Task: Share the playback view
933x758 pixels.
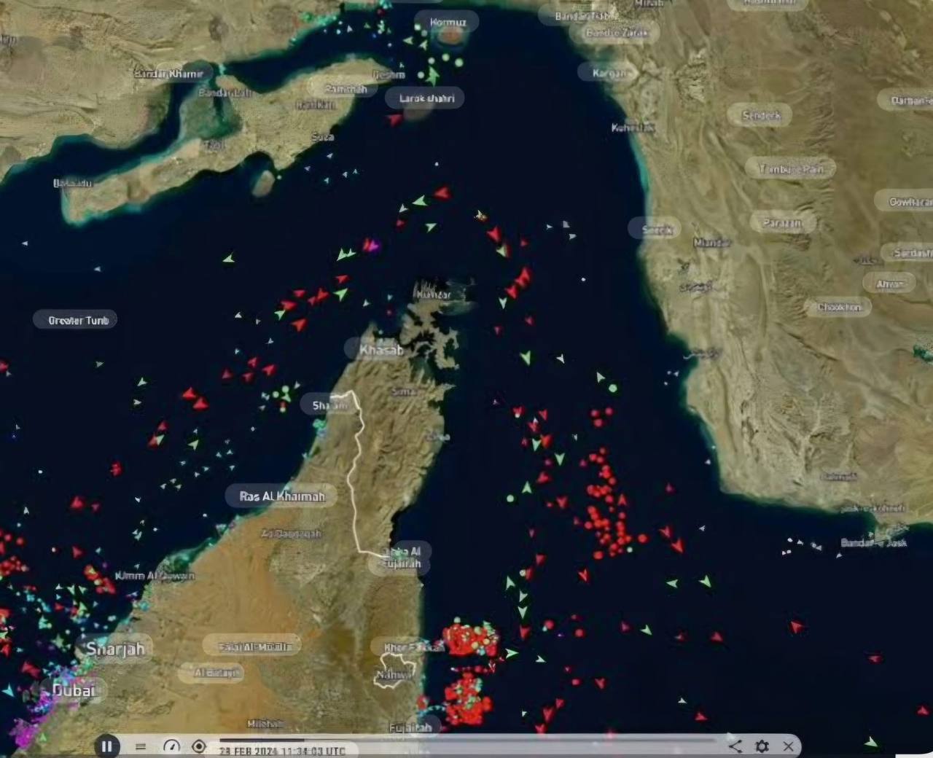Action: click(x=735, y=746)
